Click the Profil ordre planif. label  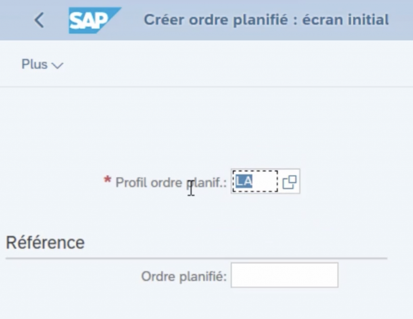pyautogui.click(x=171, y=183)
